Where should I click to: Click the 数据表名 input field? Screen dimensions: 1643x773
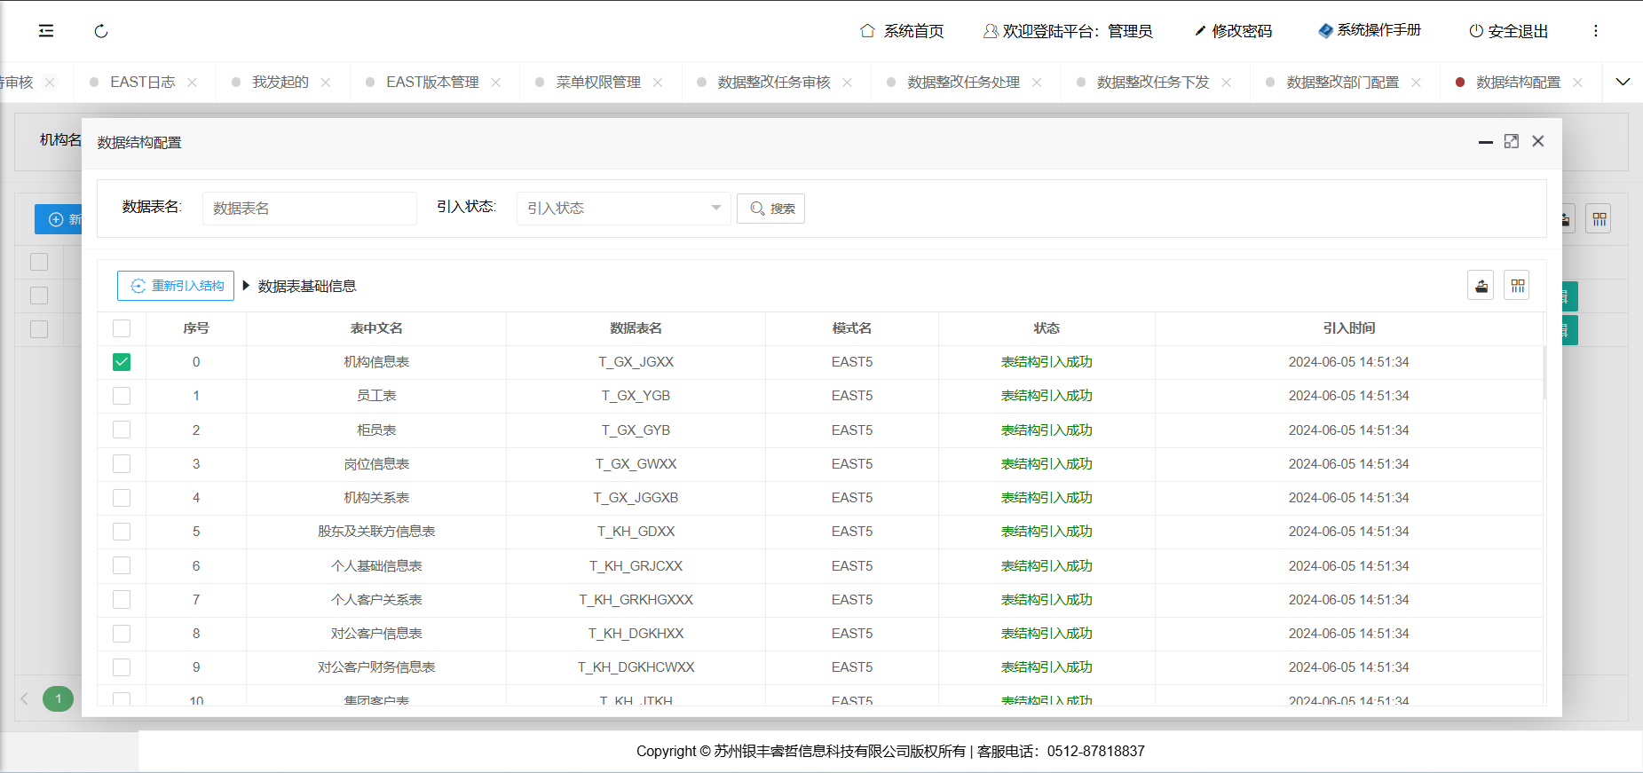pos(309,209)
